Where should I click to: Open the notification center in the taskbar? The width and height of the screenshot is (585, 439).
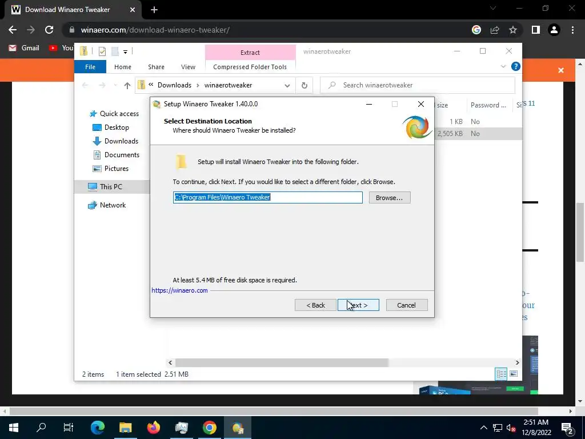point(567,428)
